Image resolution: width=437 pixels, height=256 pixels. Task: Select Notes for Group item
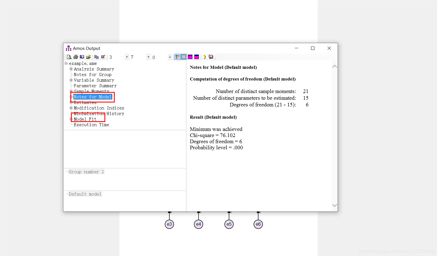pyautogui.click(x=93, y=75)
